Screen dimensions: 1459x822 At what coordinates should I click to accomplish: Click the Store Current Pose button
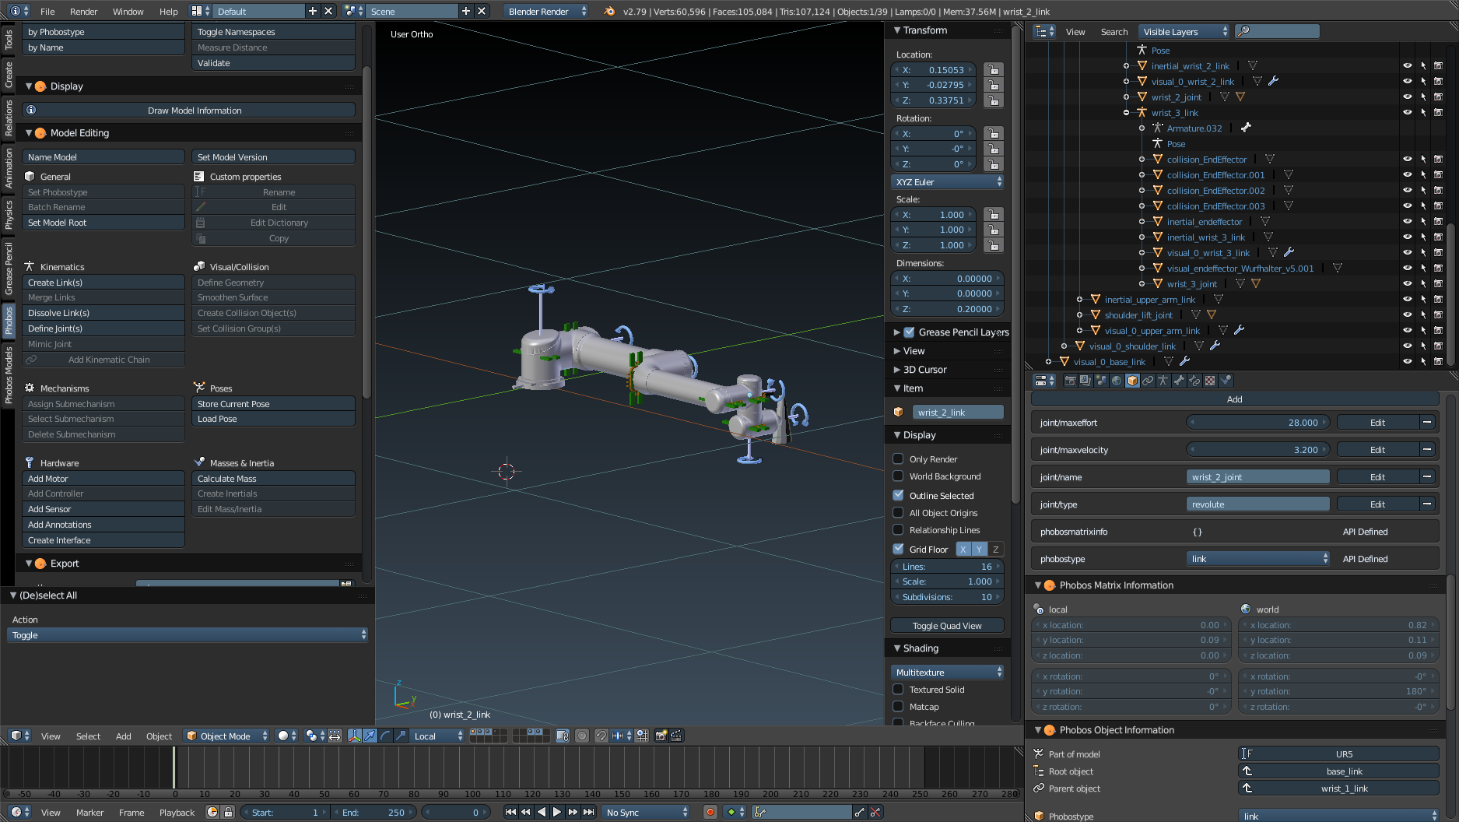coord(273,404)
